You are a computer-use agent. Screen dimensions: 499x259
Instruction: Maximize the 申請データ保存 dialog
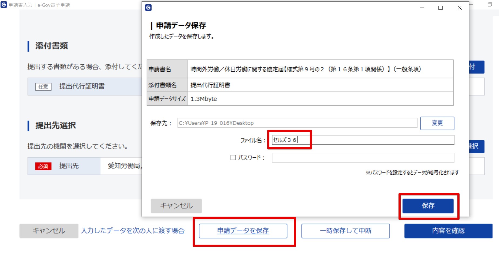440,8
